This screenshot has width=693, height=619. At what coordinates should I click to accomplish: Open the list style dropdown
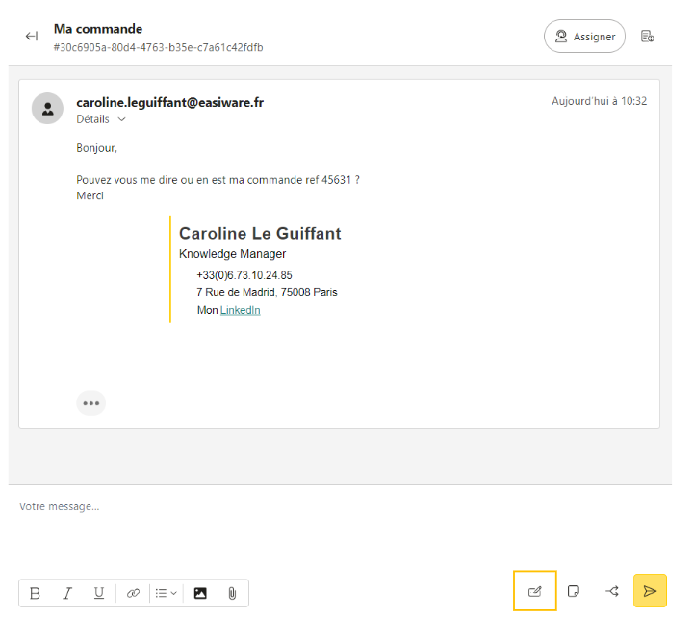(x=166, y=593)
